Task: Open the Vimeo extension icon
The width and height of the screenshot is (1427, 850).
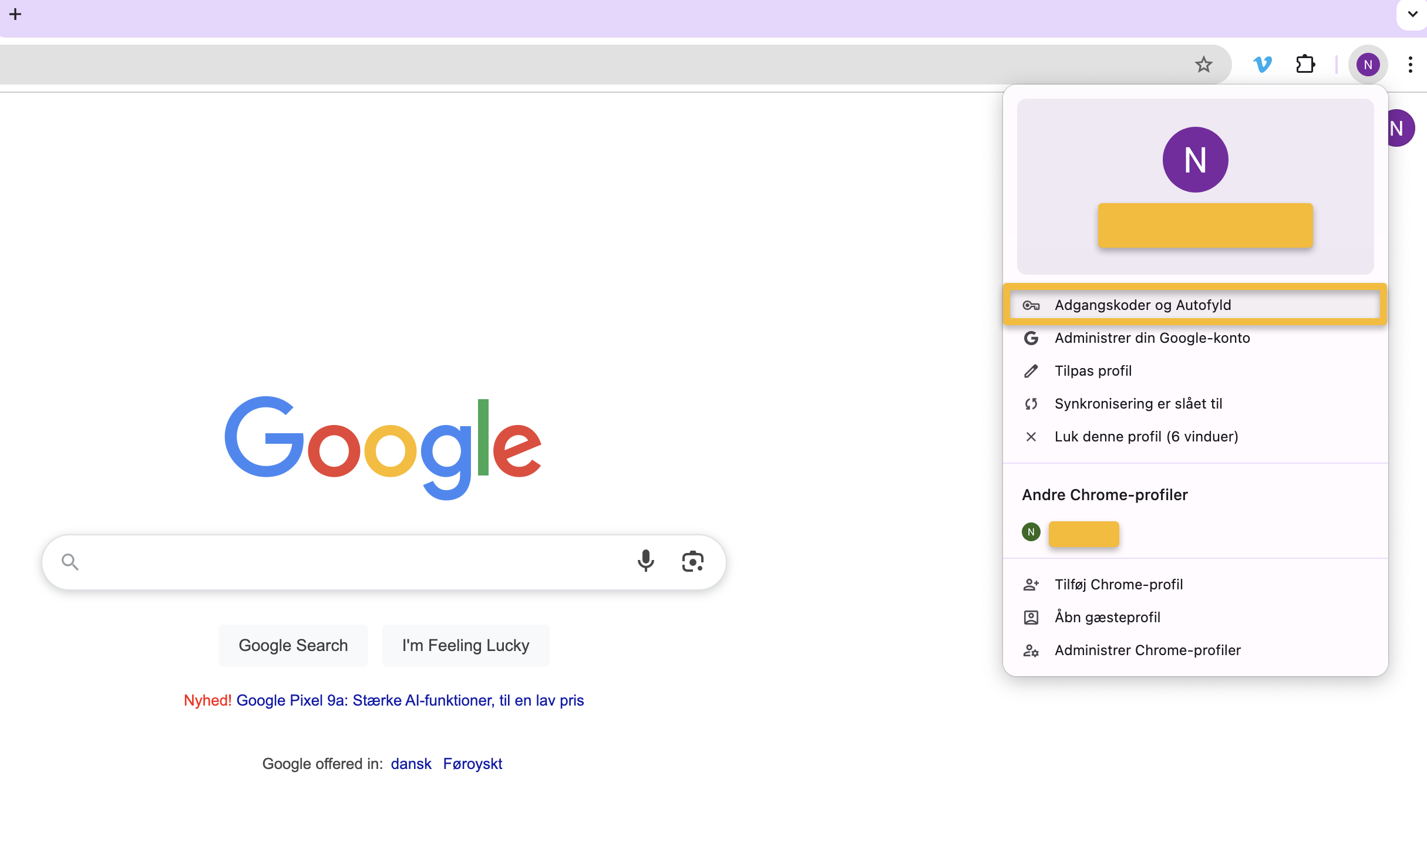Action: point(1263,64)
